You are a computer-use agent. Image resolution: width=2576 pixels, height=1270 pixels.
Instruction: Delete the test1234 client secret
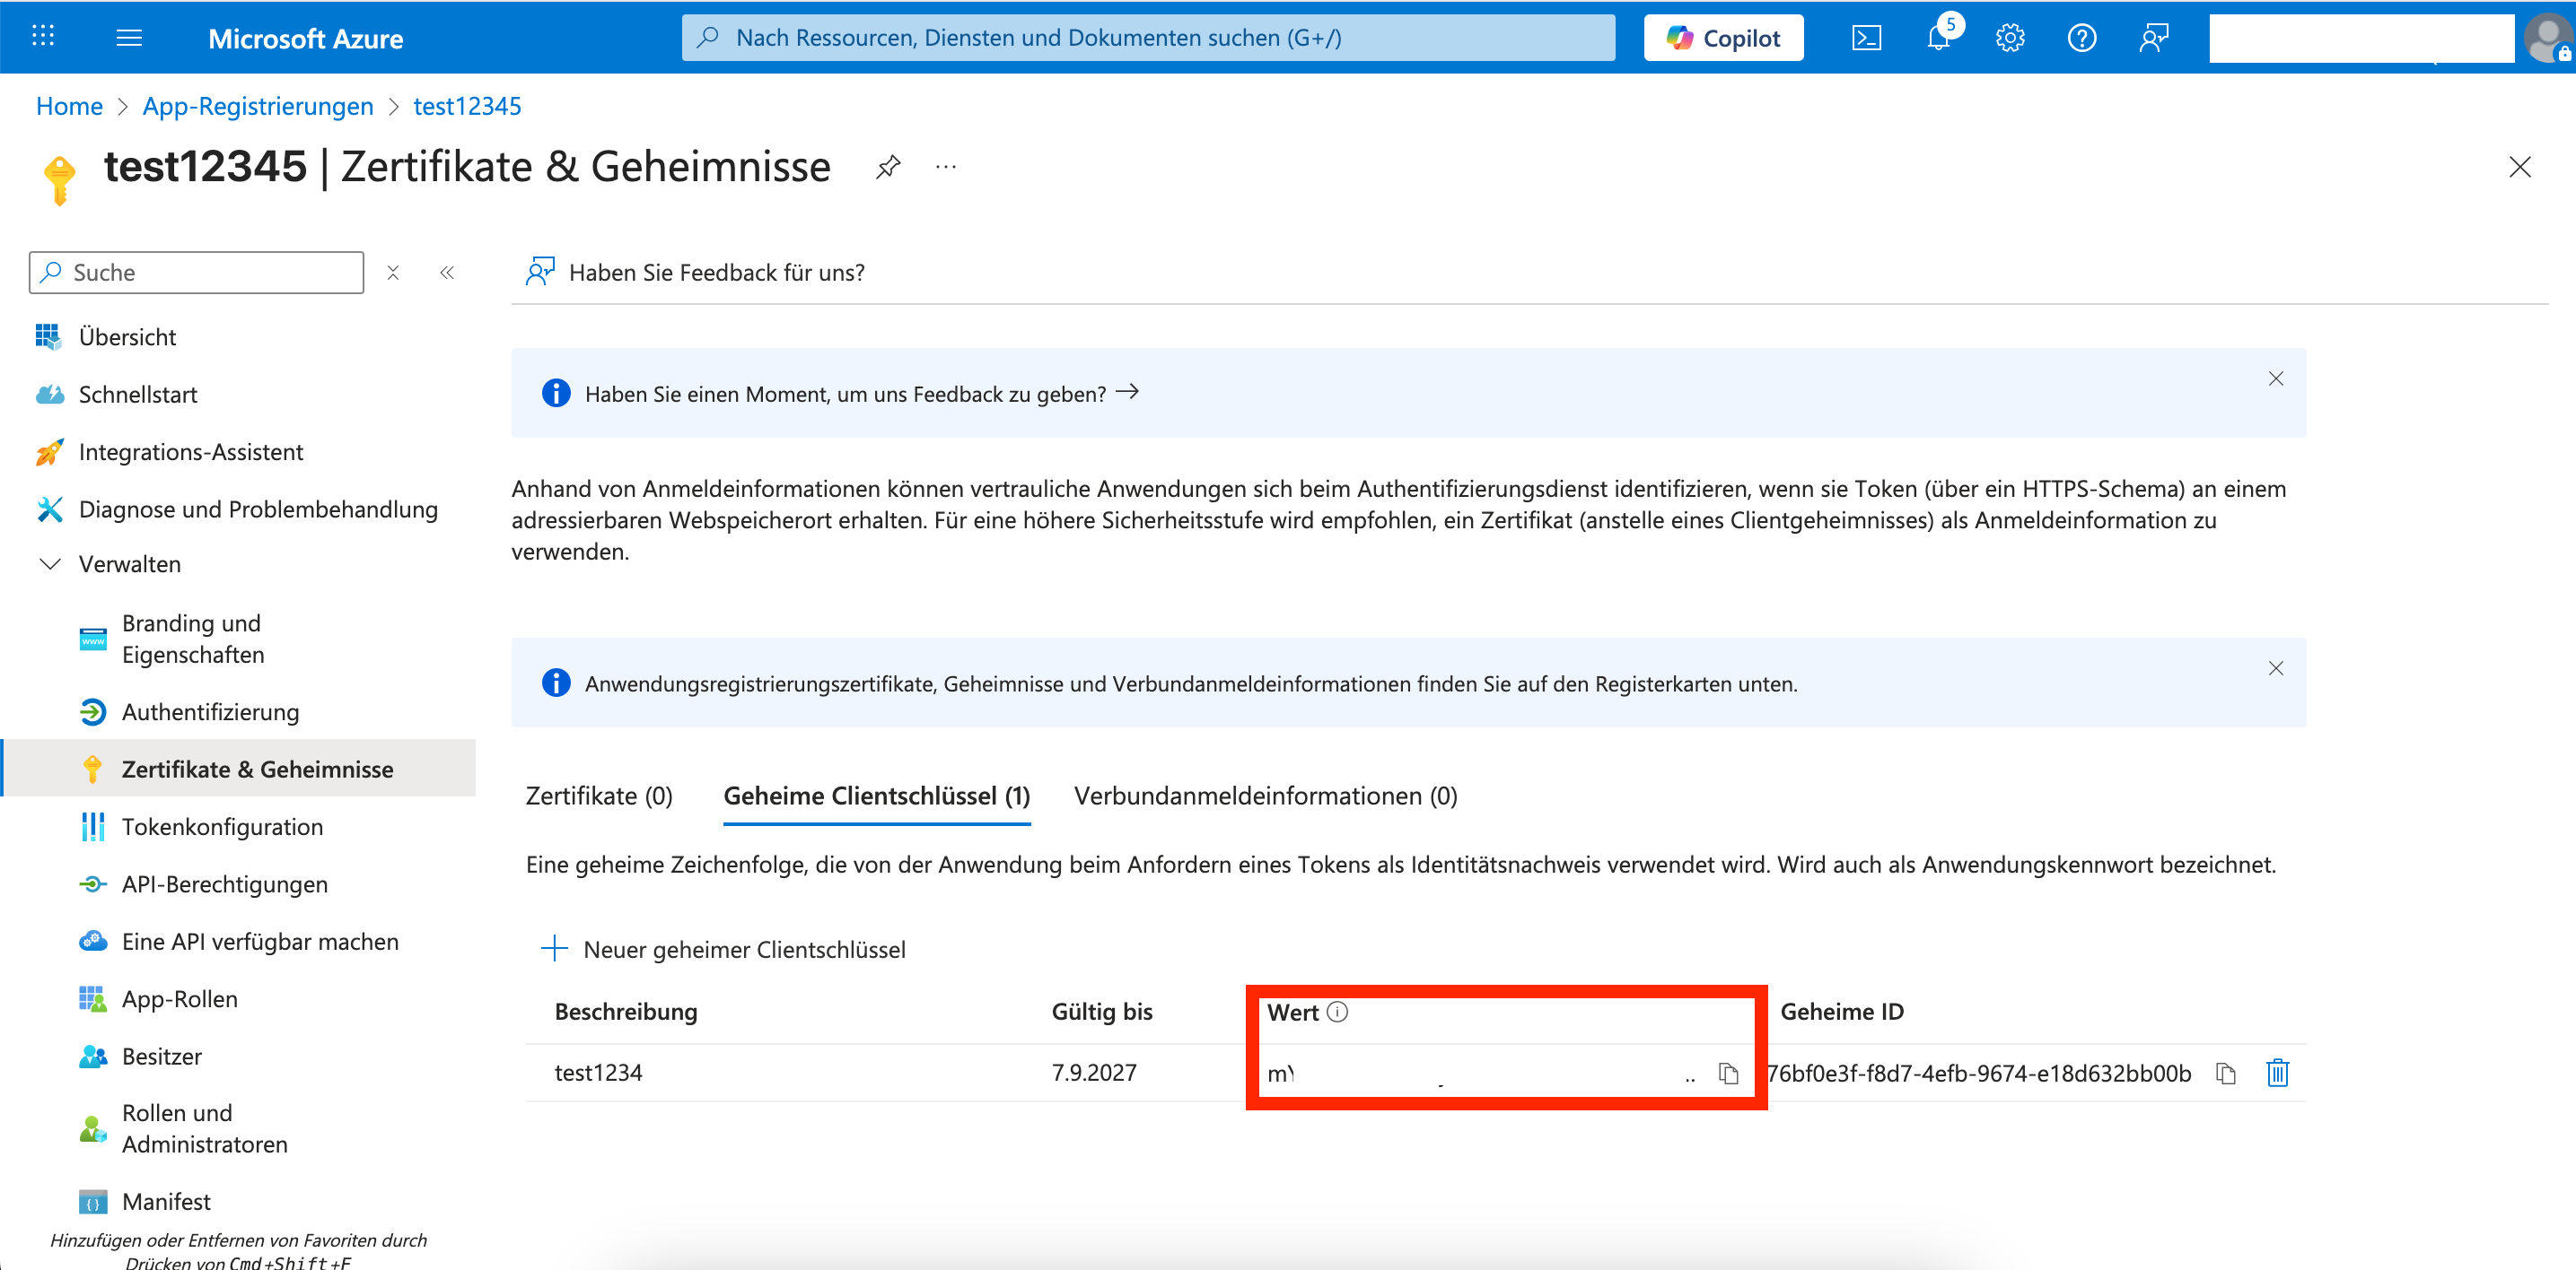click(2277, 1074)
